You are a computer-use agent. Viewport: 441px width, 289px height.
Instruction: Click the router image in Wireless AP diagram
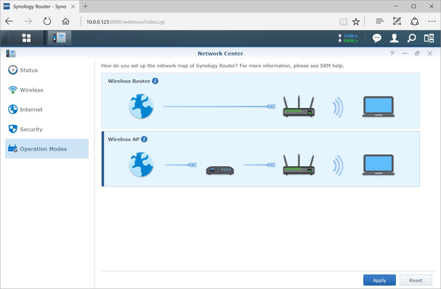point(299,164)
